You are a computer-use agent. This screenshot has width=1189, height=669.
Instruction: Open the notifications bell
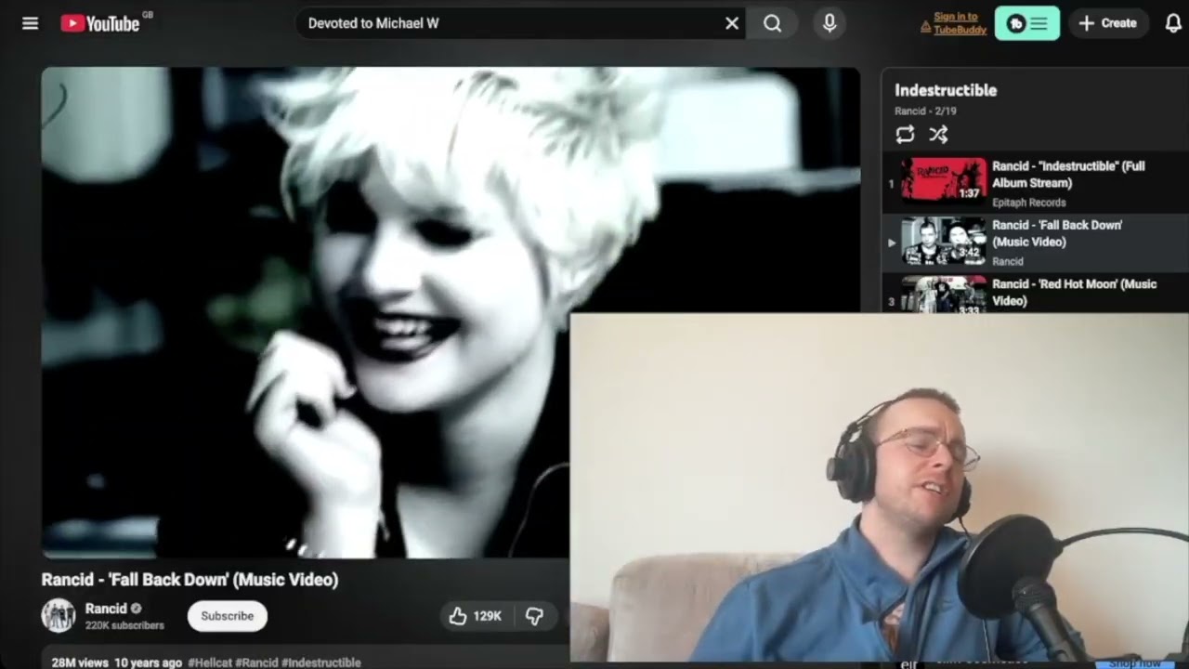coord(1173,23)
